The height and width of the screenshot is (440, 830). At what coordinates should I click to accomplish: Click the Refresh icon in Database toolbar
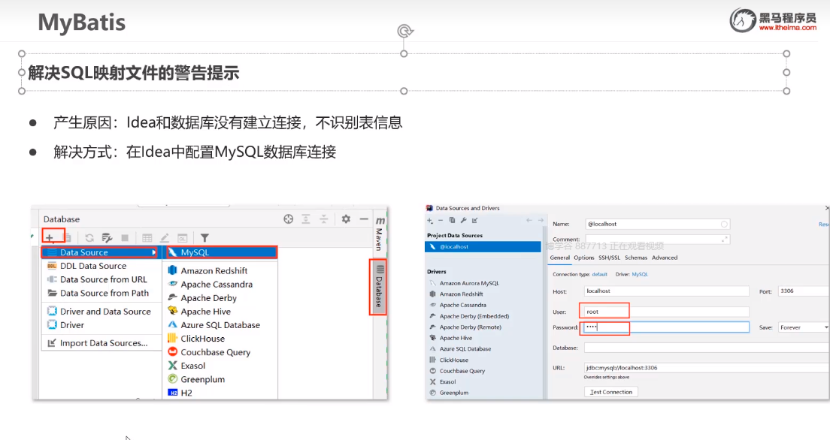point(89,238)
